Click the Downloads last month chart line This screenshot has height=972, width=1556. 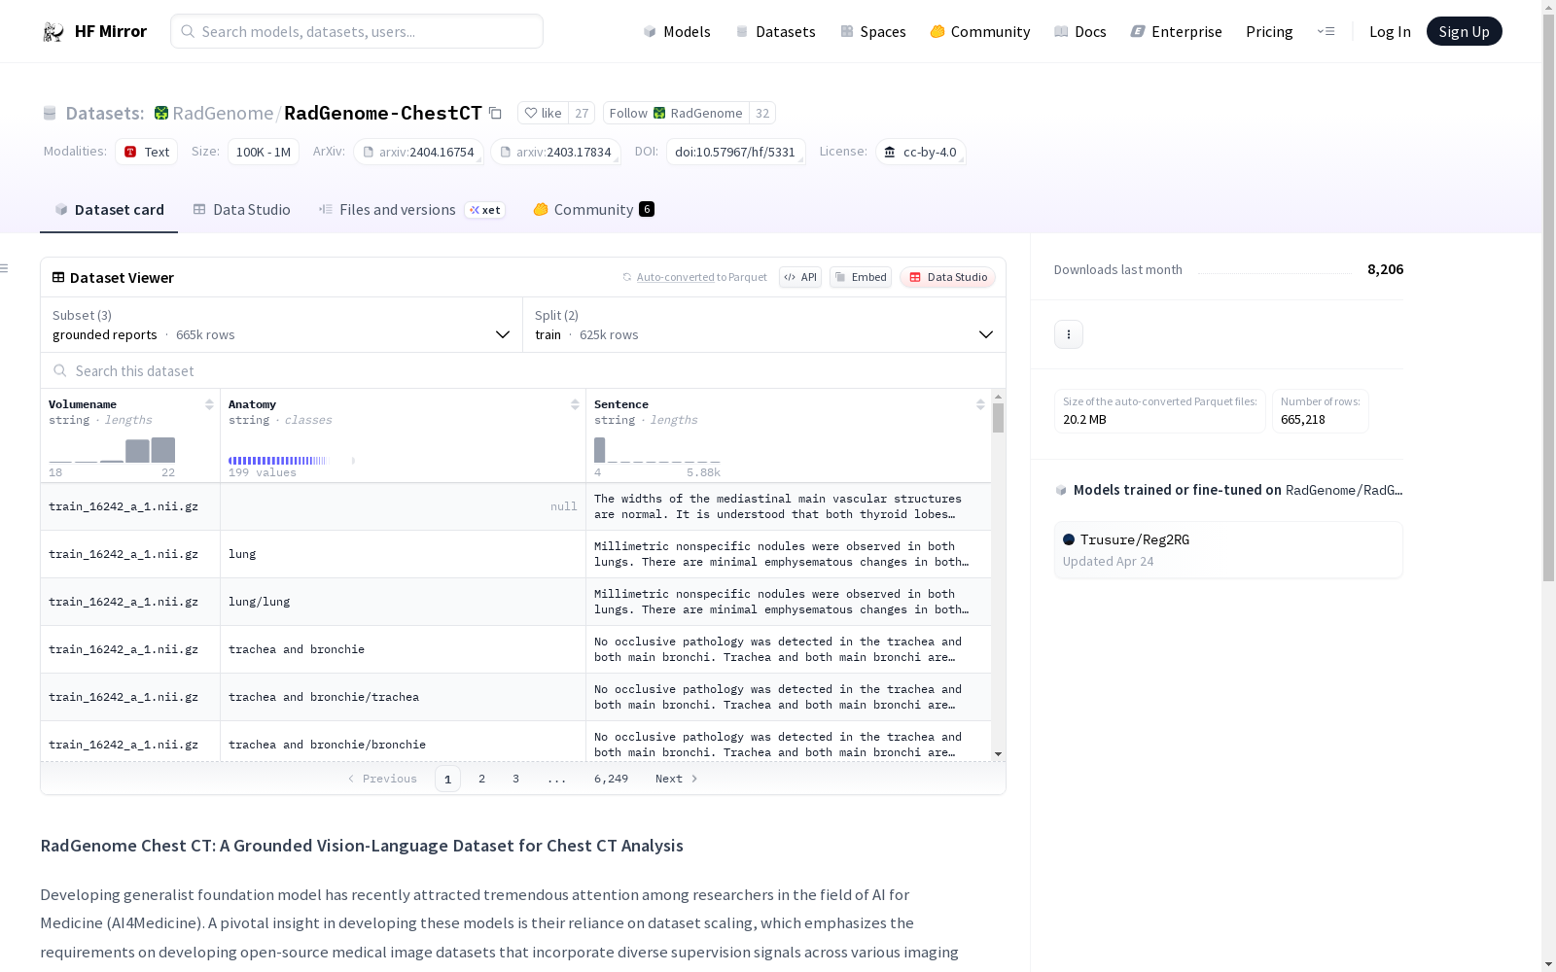(1275, 272)
